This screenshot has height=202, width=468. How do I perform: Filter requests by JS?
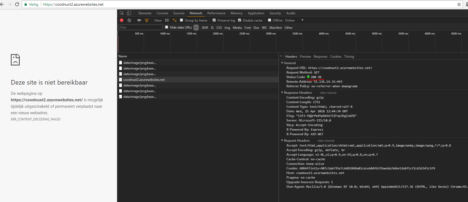tap(212, 27)
